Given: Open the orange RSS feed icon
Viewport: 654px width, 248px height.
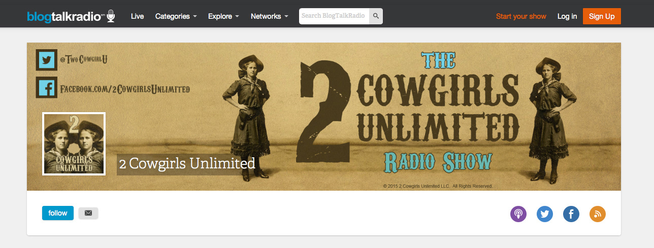Looking at the screenshot, I should (598, 214).
